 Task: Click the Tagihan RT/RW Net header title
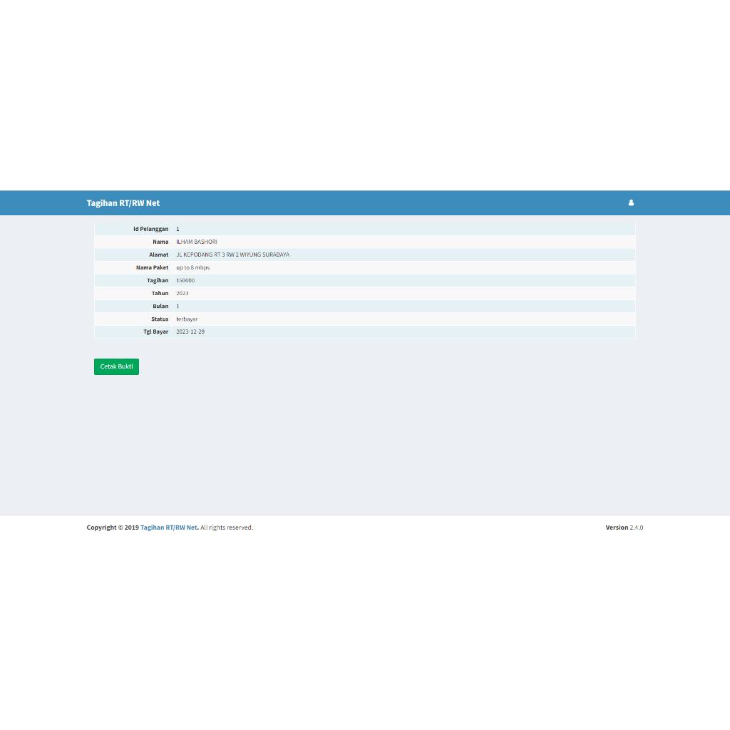click(x=123, y=203)
